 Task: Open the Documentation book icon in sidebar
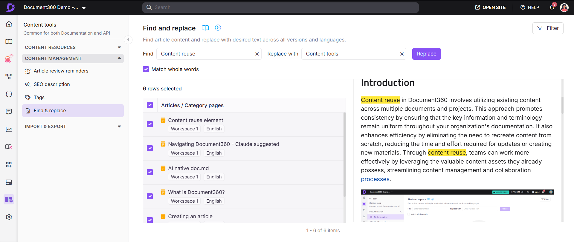coord(9,42)
